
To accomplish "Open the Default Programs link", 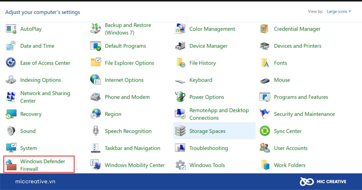I will [125, 46].
